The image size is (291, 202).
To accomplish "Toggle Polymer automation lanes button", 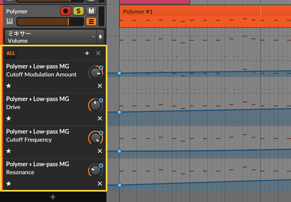I will (91, 22).
